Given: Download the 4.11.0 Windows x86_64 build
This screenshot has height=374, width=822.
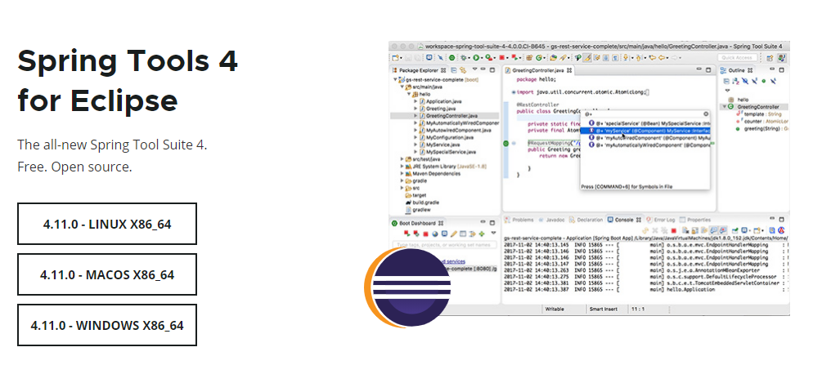Looking at the screenshot, I should 107,325.
